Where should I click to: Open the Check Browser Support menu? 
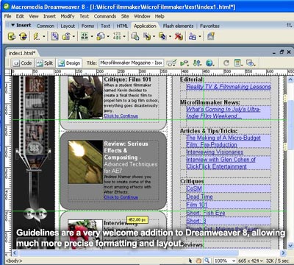tap(171, 63)
